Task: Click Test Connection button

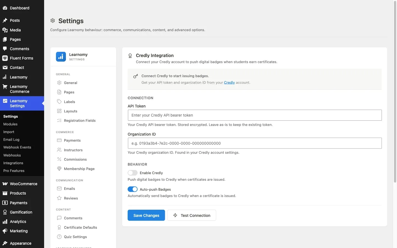Action: 192,215
